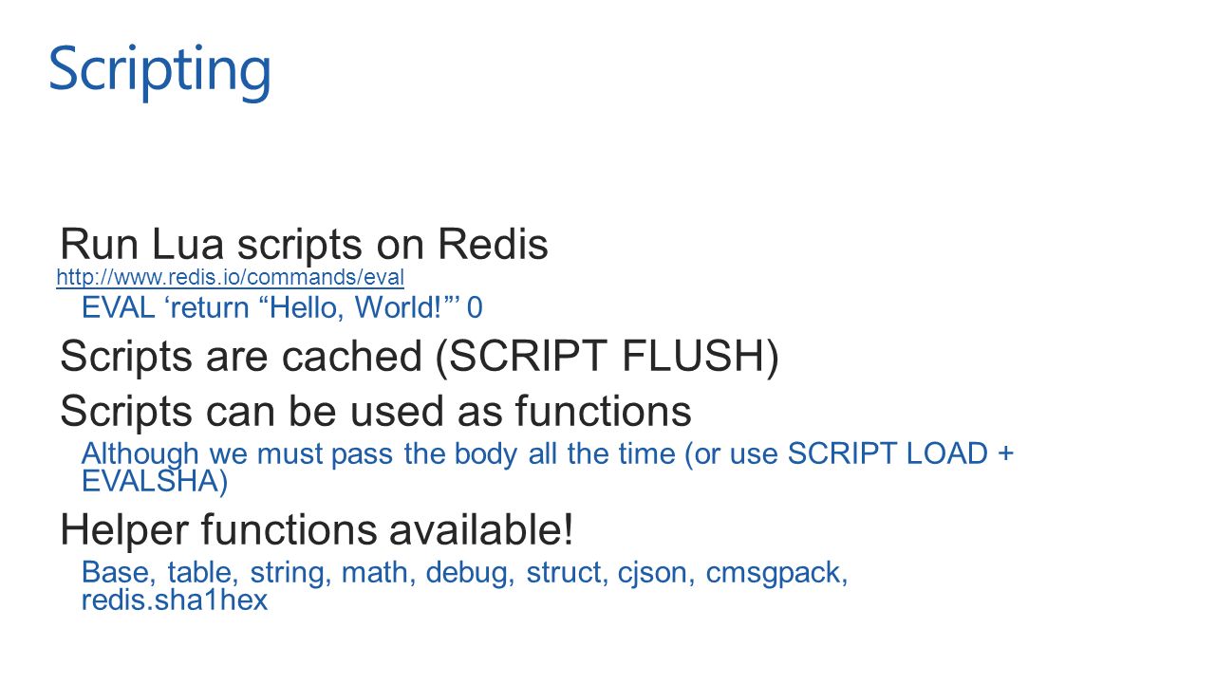Select the redis.sha1hex text

click(x=175, y=600)
